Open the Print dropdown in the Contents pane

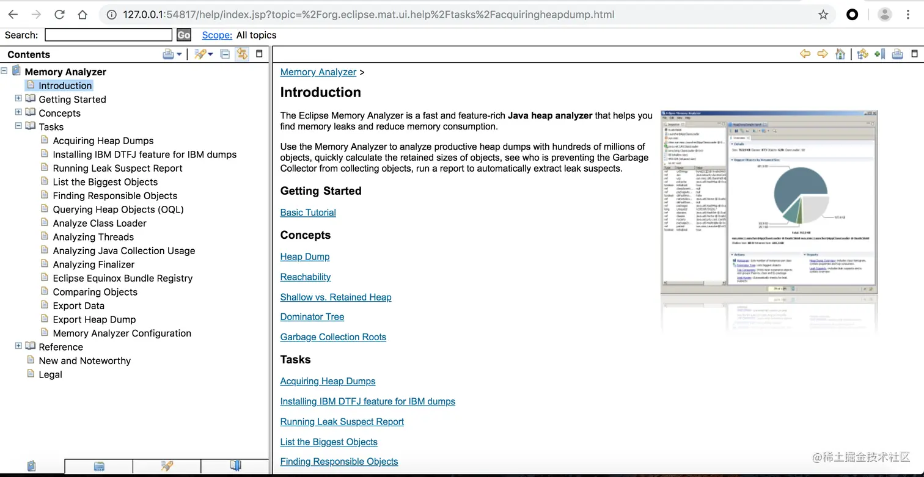pyautogui.click(x=177, y=54)
